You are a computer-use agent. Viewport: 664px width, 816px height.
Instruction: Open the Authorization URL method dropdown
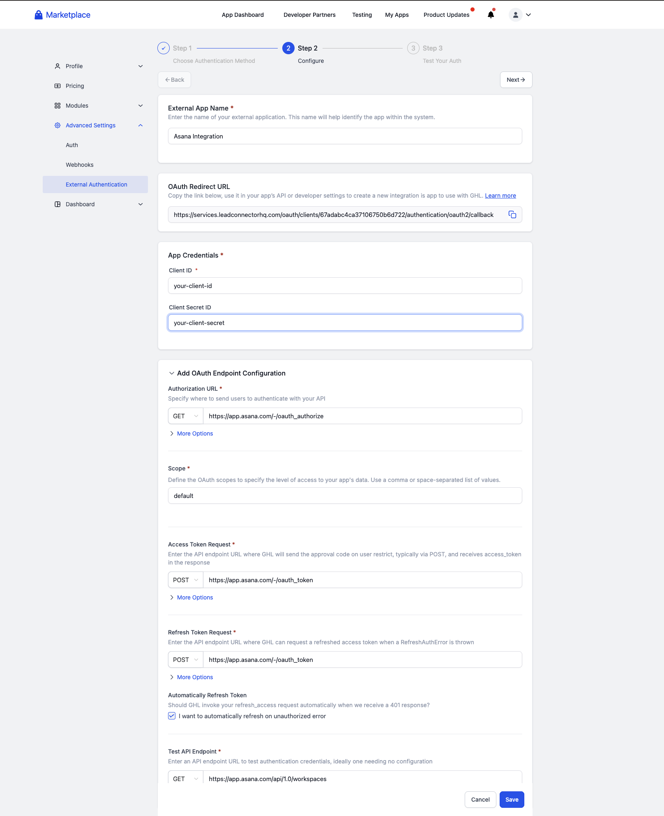185,416
